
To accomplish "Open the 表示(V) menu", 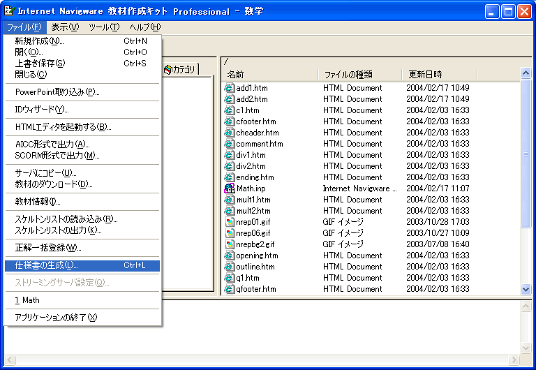I will coord(65,27).
